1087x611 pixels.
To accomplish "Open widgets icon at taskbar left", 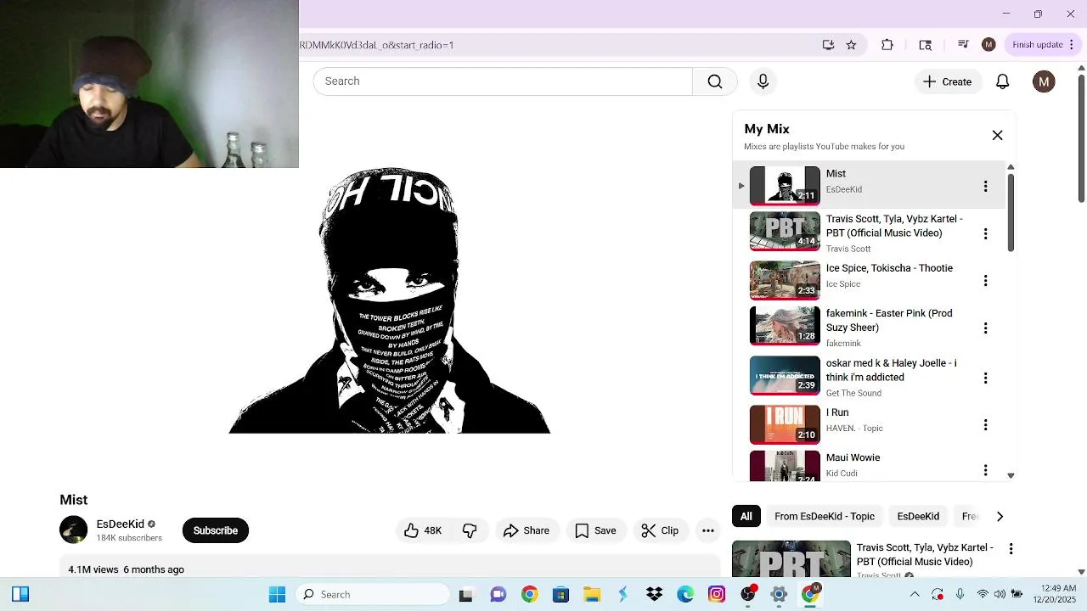I will coord(20,594).
